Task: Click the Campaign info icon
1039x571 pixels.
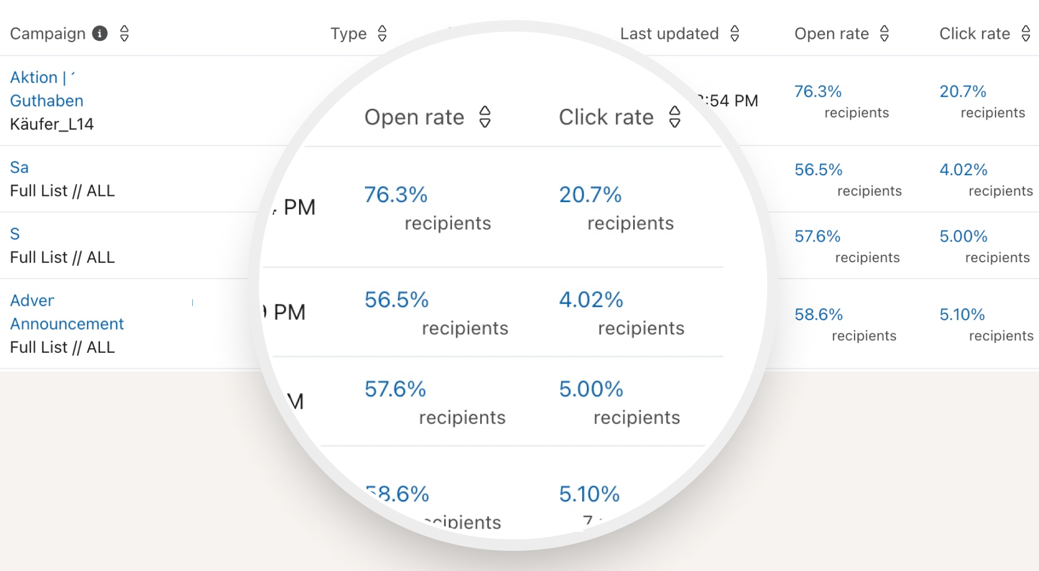Action: tap(100, 33)
